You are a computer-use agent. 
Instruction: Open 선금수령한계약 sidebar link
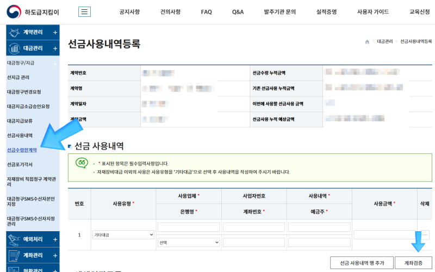click(x=22, y=150)
